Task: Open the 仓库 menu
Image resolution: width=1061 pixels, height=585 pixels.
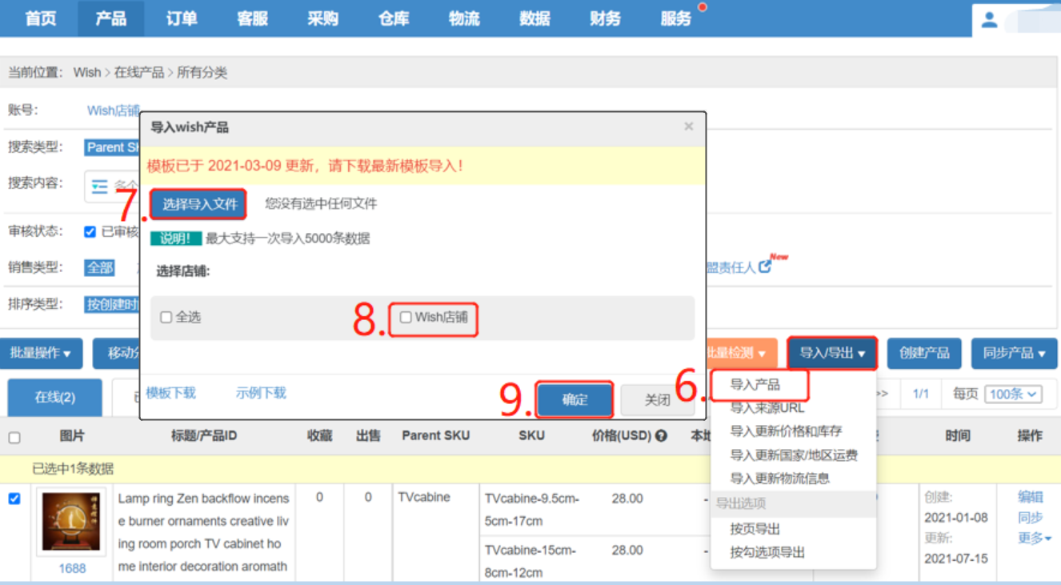Action: coord(394,18)
